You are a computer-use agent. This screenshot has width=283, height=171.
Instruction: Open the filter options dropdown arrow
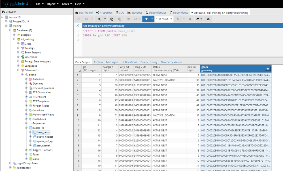pyautogui.click(x=152, y=19)
